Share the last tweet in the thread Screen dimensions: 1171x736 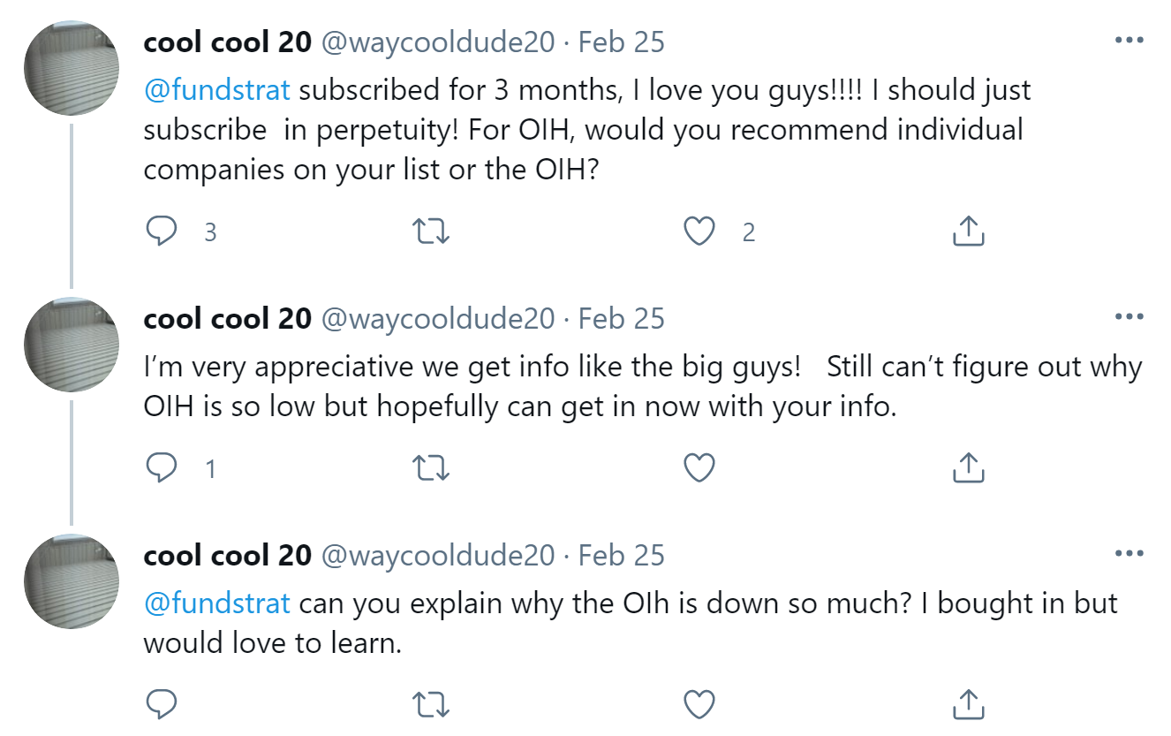point(969,703)
